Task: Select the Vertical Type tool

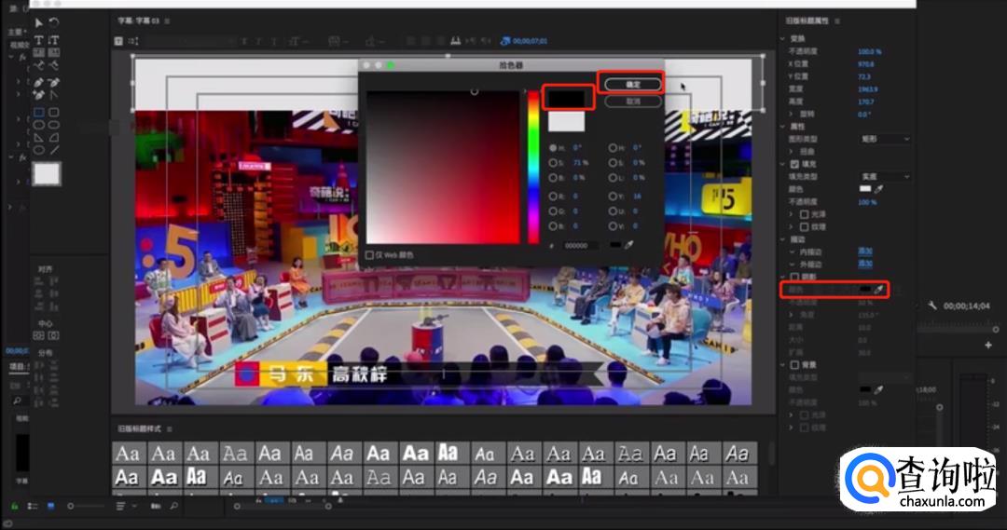Action: click(x=54, y=40)
